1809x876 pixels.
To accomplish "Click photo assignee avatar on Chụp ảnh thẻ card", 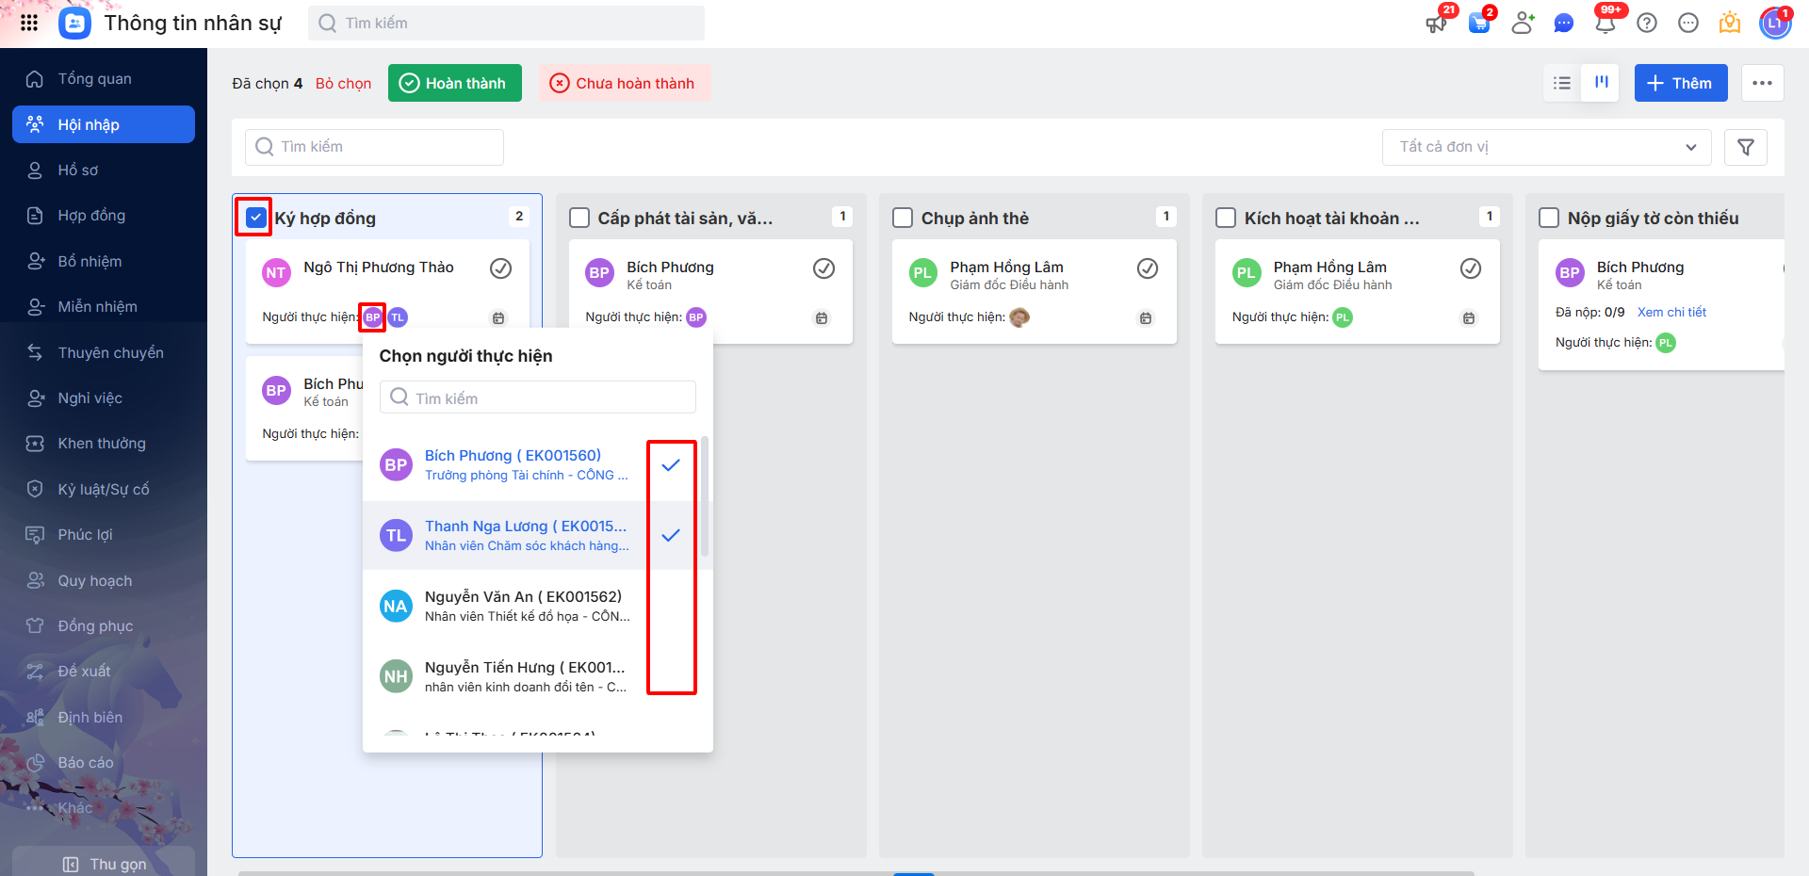I will point(1019,317).
